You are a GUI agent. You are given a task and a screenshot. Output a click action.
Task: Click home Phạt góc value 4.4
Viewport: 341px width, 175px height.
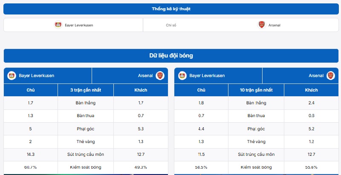click(201, 129)
